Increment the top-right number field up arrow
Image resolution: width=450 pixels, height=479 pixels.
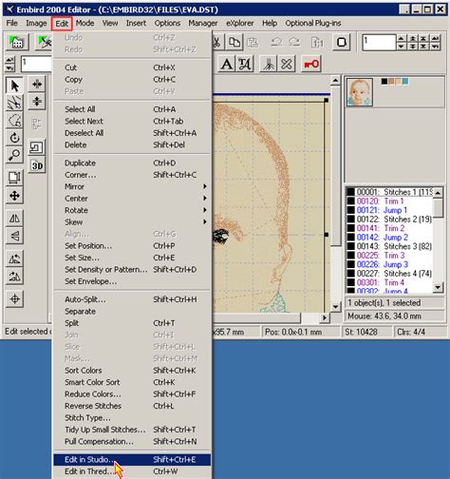[402, 38]
